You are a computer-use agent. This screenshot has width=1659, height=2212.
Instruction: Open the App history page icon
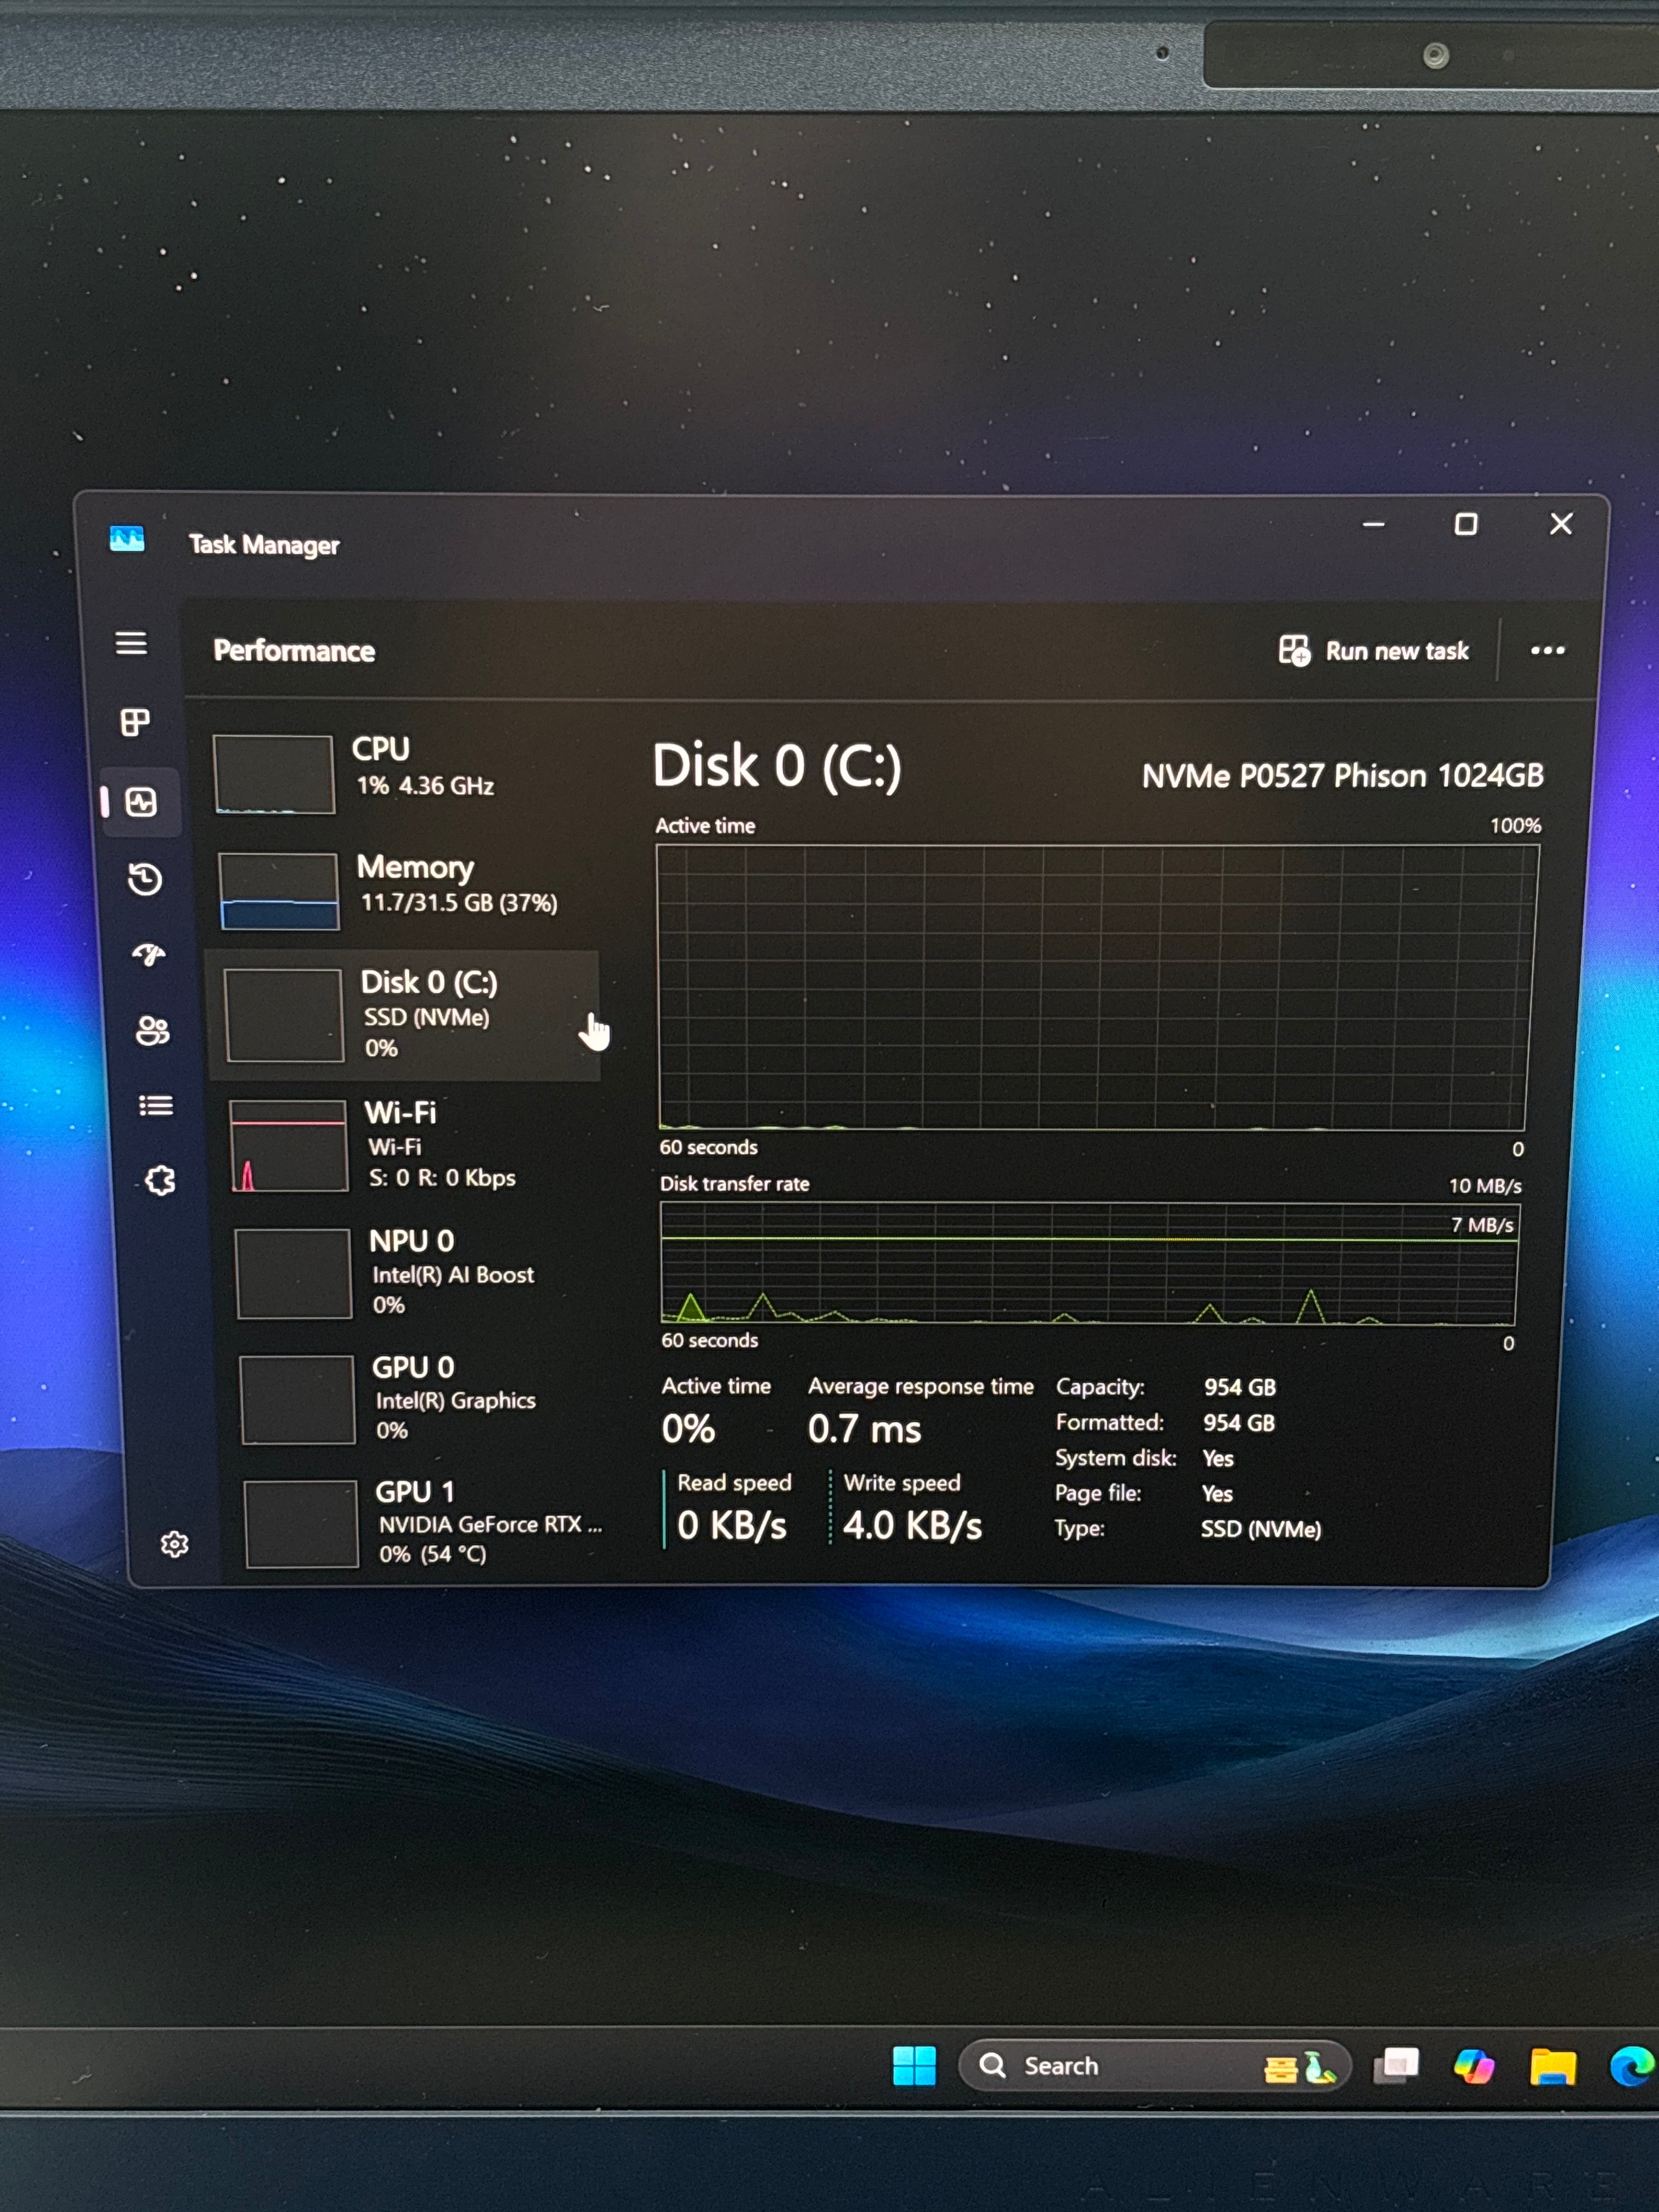[145, 879]
